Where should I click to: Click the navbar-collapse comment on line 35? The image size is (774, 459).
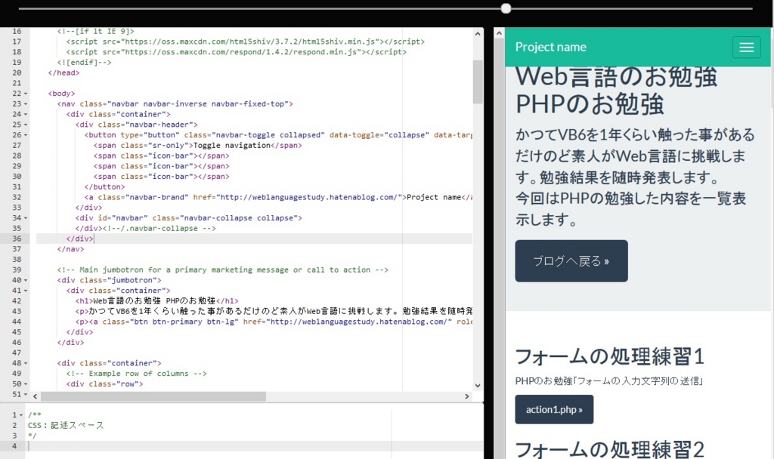(x=159, y=228)
